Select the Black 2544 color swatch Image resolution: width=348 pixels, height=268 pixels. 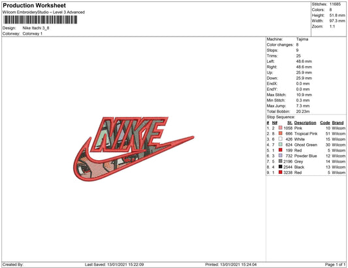click(281, 167)
